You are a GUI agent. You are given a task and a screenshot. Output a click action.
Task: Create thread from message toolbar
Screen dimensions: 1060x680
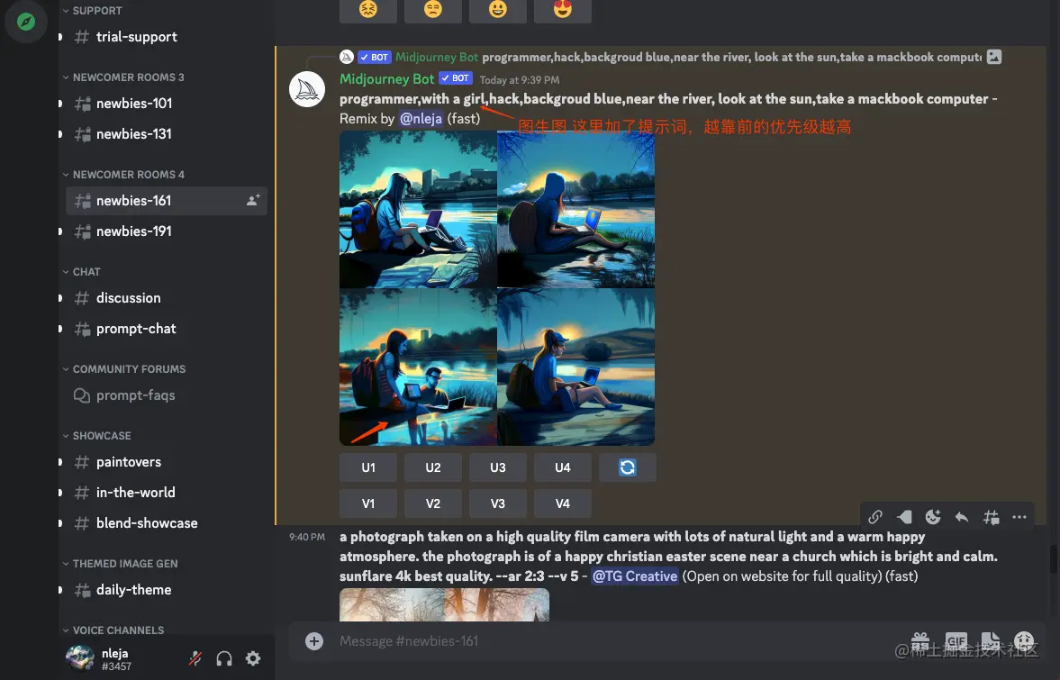pyautogui.click(x=991, y=517)
